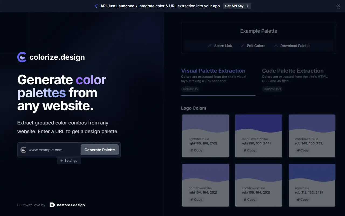This screenshot has height=216, width=345.
Task: Click the Built with love by text
Action: click(x=31, y=205)
